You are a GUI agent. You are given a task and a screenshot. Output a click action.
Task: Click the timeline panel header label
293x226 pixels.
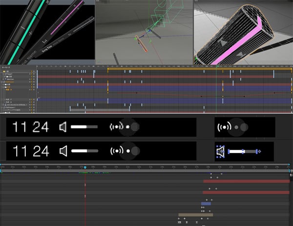(6, 67)
